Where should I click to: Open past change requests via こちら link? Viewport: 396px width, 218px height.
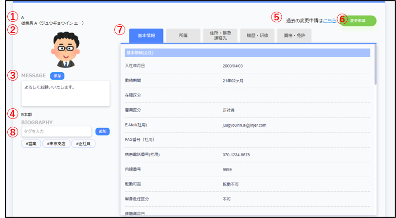pyautogui.click(x=329, y=20)
